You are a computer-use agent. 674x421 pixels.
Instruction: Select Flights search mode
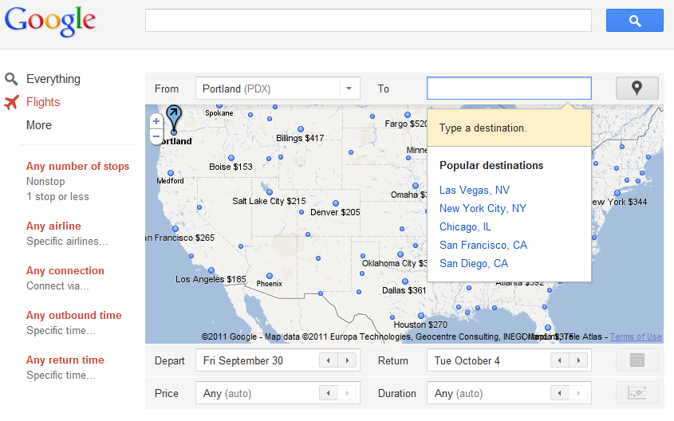[43, 102]
